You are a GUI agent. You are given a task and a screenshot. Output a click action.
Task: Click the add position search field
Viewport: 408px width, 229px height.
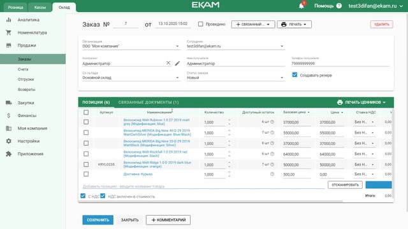(203, 186)
